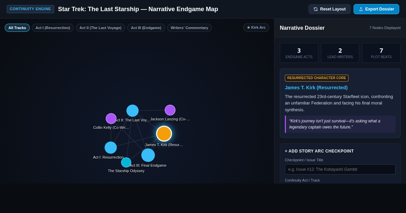Screen dimensions: 406x213
Task: Filter by Act II (The Last Voyage)
Action: (x=100, y=28)
